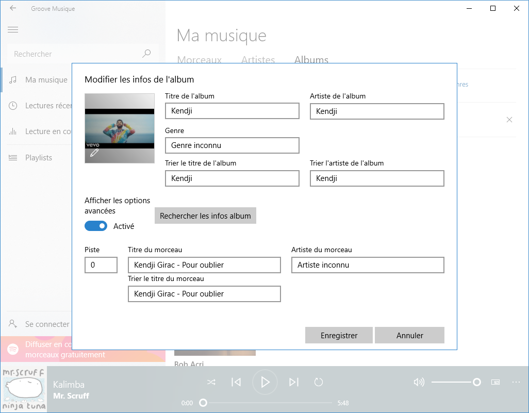Edit album art with pencil icon

(x=94, y=153)
